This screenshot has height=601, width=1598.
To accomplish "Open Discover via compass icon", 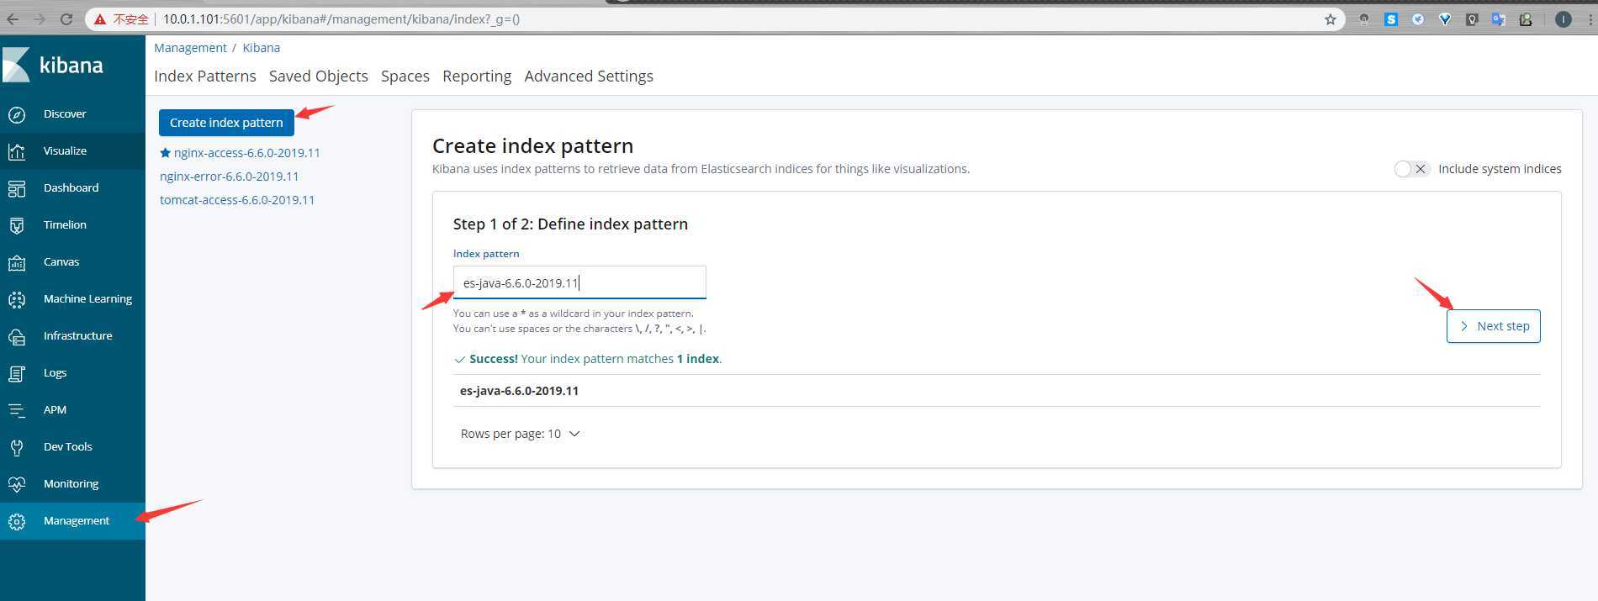I will pos(17,114).
